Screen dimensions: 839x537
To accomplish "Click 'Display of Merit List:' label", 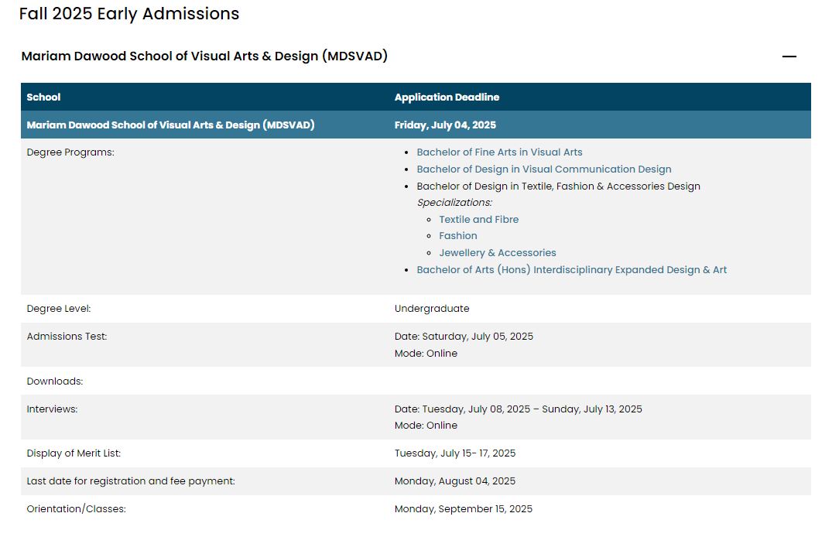I will (x=74, y=453).
